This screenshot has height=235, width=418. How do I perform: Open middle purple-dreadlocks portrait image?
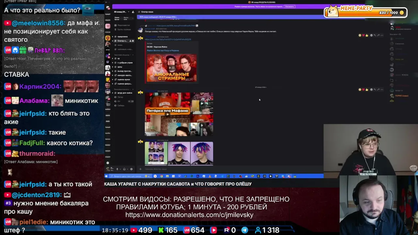(x=179, y=153)
